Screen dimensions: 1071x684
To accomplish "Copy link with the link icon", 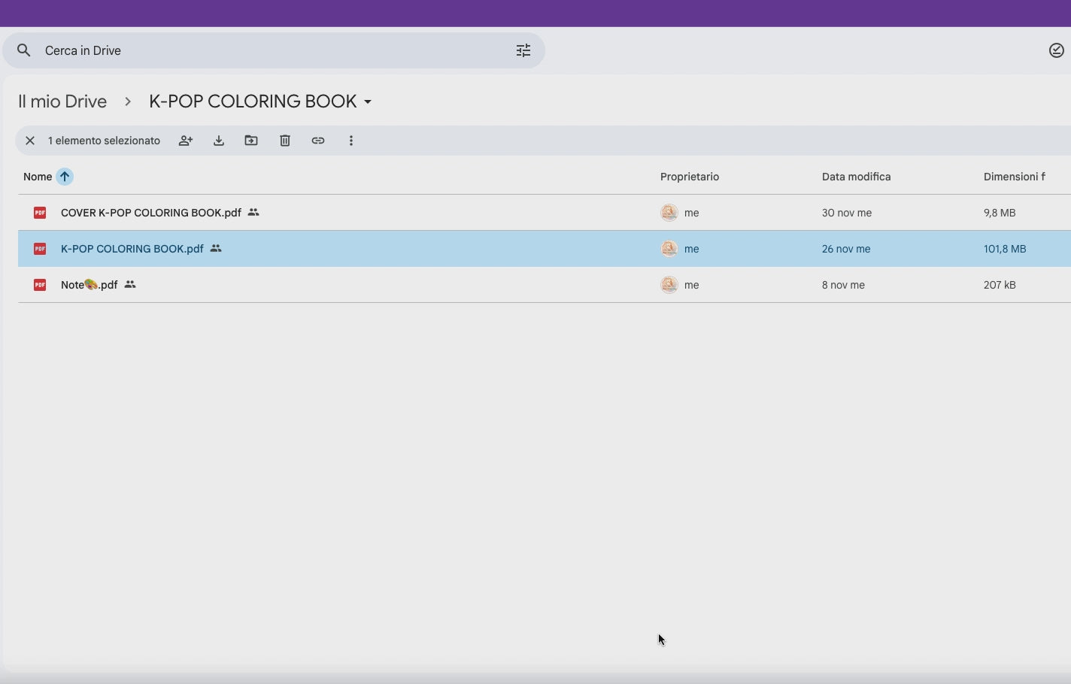I will [318, 141].
